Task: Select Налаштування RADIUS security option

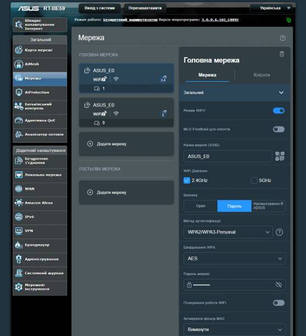Action: point(269,206)
